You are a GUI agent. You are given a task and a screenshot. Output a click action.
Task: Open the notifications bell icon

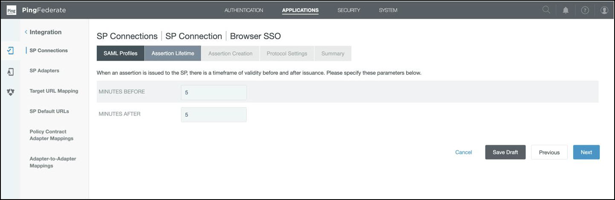tap(566, 10)
